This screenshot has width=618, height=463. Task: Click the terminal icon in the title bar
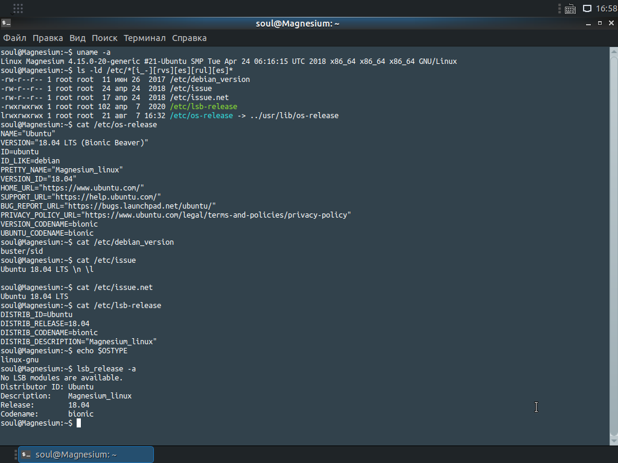(6, 24)
